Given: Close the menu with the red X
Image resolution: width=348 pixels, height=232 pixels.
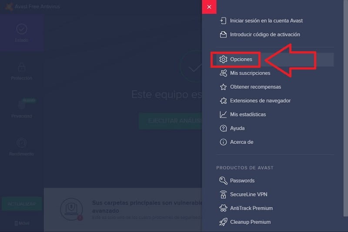Looking at the screenshot, I should tap(209, 7).
